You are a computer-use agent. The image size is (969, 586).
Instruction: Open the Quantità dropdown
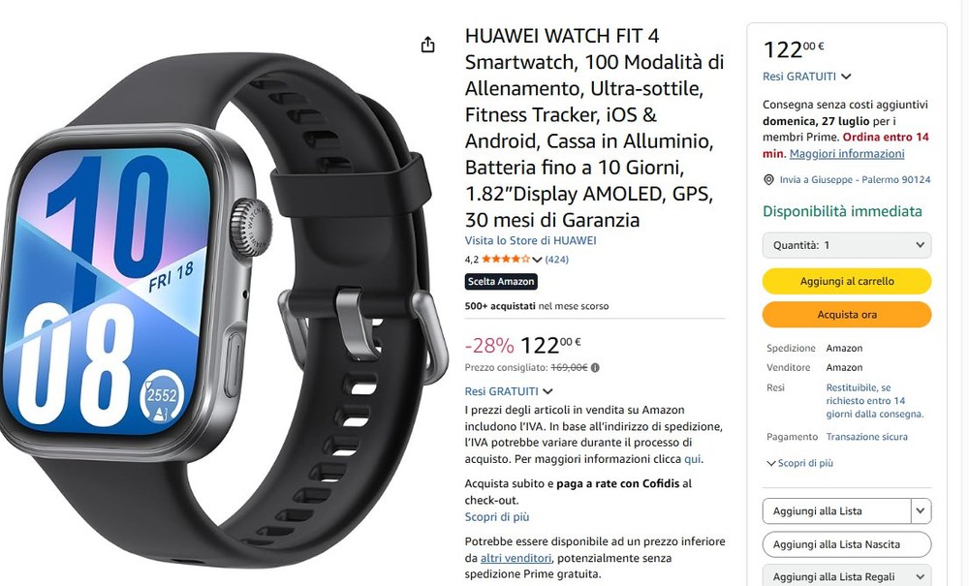click(847, 245)
